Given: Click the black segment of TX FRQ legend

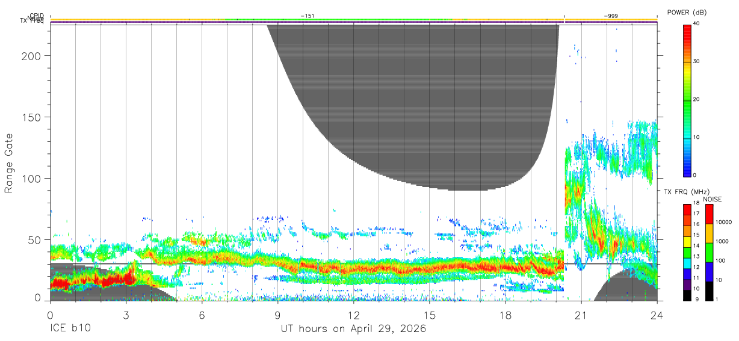Looking at the screenshot, I should tap(687, 295).
